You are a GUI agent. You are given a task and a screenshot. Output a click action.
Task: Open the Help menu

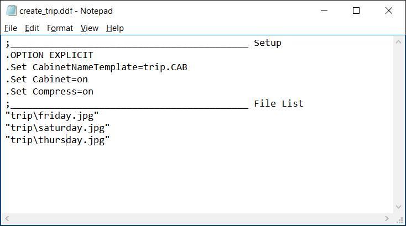point(115,28)
